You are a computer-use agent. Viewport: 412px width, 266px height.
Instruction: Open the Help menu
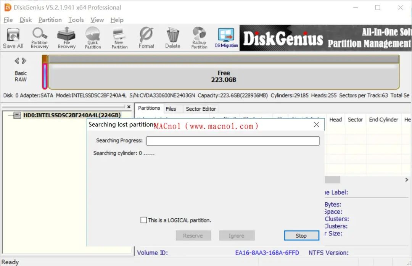(x=117, y=20)
